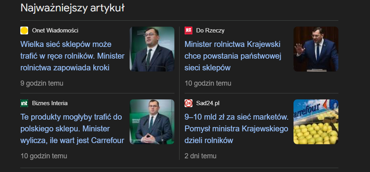Click the timestamp under the Do Rzeczy article

[x=208, y=83]
